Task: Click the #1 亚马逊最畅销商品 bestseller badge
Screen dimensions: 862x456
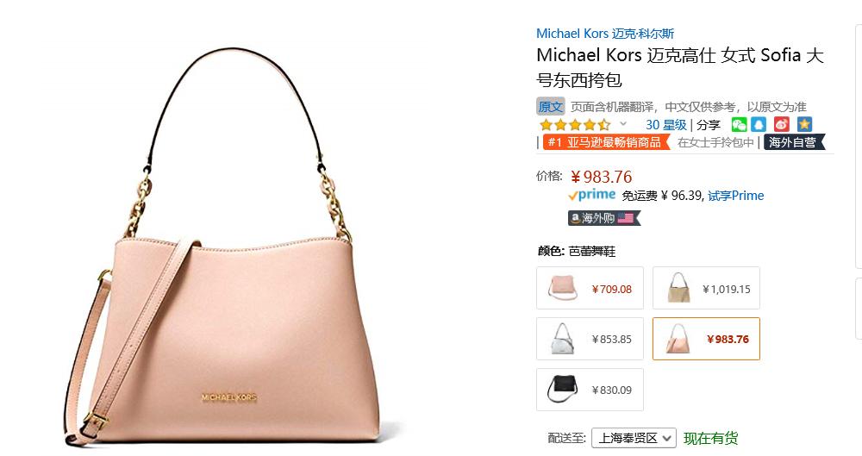Action: pyautogui.click(x=606, y=142)
